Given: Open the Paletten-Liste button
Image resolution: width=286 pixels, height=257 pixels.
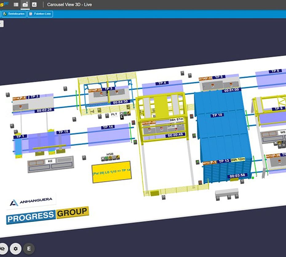Looking at the screenshot, I should click(x=40, y=14).
